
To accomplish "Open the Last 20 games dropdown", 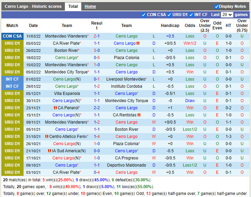I will (x=227, y=15).
